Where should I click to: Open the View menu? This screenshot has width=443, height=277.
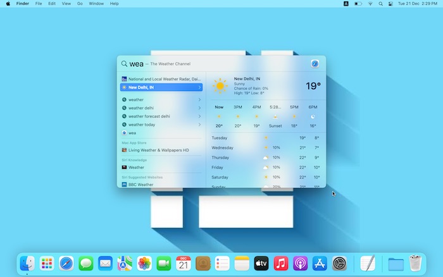pyautogui.click(x=66, y=4)
